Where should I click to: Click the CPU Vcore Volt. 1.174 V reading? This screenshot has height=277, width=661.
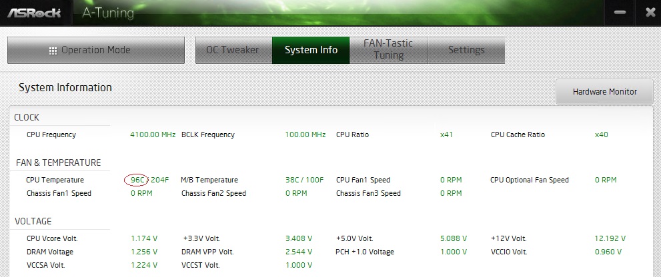point(144,238)
